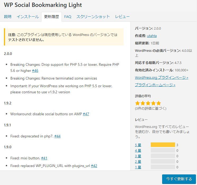Open the レビュー tab

pos(122,17)
